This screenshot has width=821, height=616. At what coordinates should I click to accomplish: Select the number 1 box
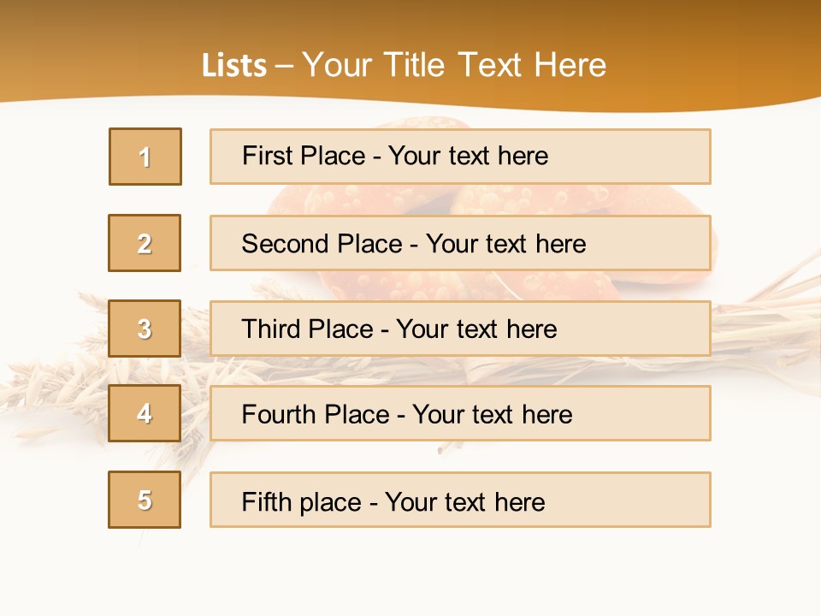click(145, 157)
